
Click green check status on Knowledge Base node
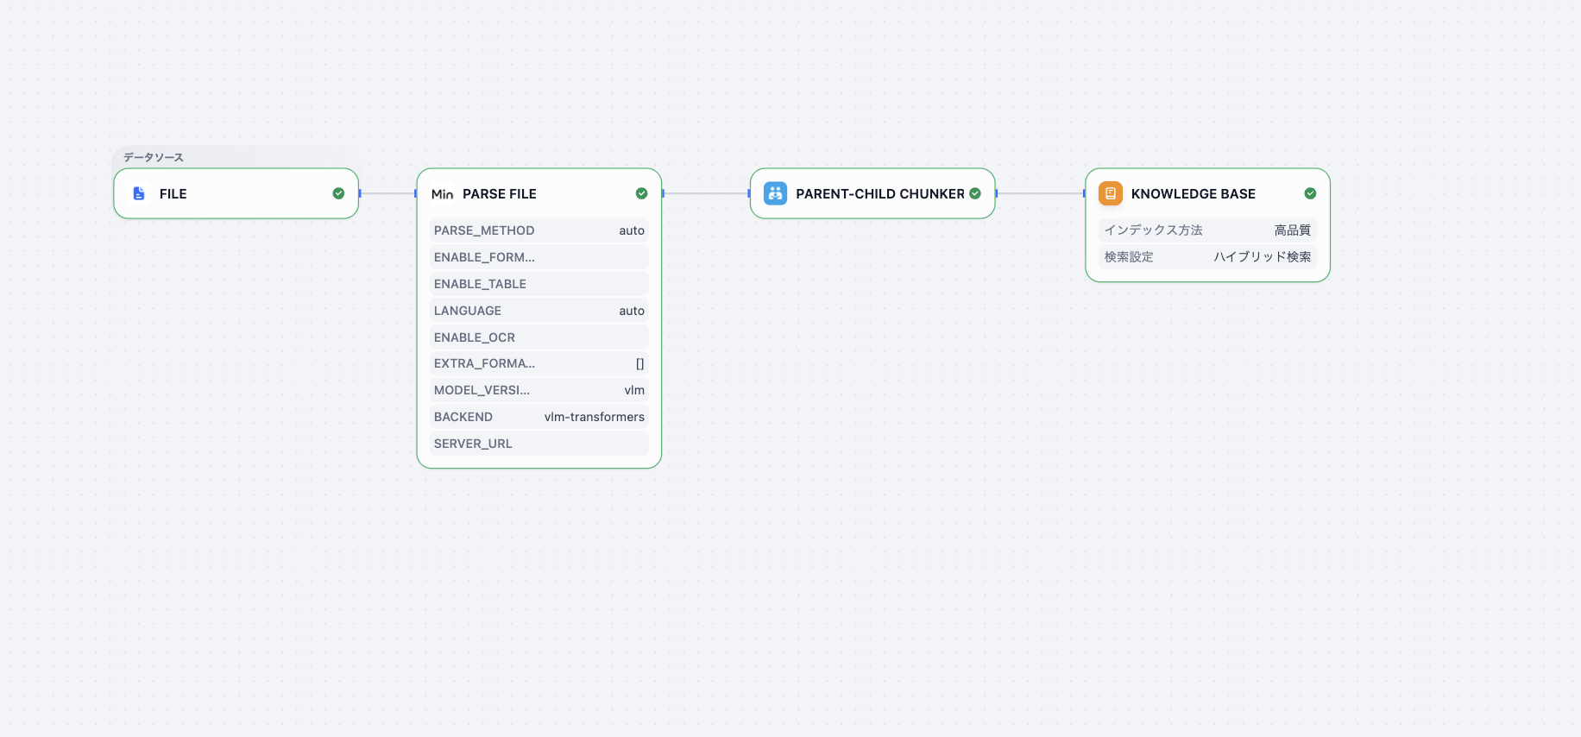pos(1310,193)
